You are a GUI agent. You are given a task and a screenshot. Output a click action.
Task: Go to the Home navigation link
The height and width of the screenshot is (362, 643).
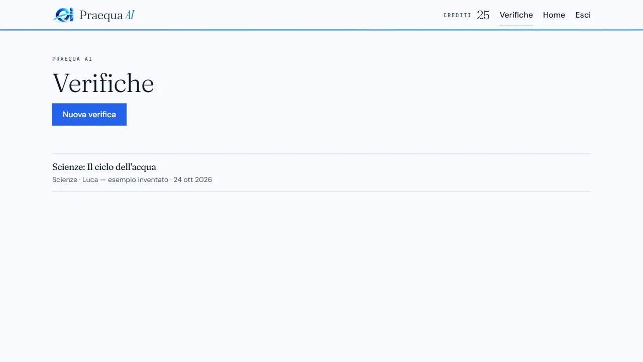click(554, 15)
